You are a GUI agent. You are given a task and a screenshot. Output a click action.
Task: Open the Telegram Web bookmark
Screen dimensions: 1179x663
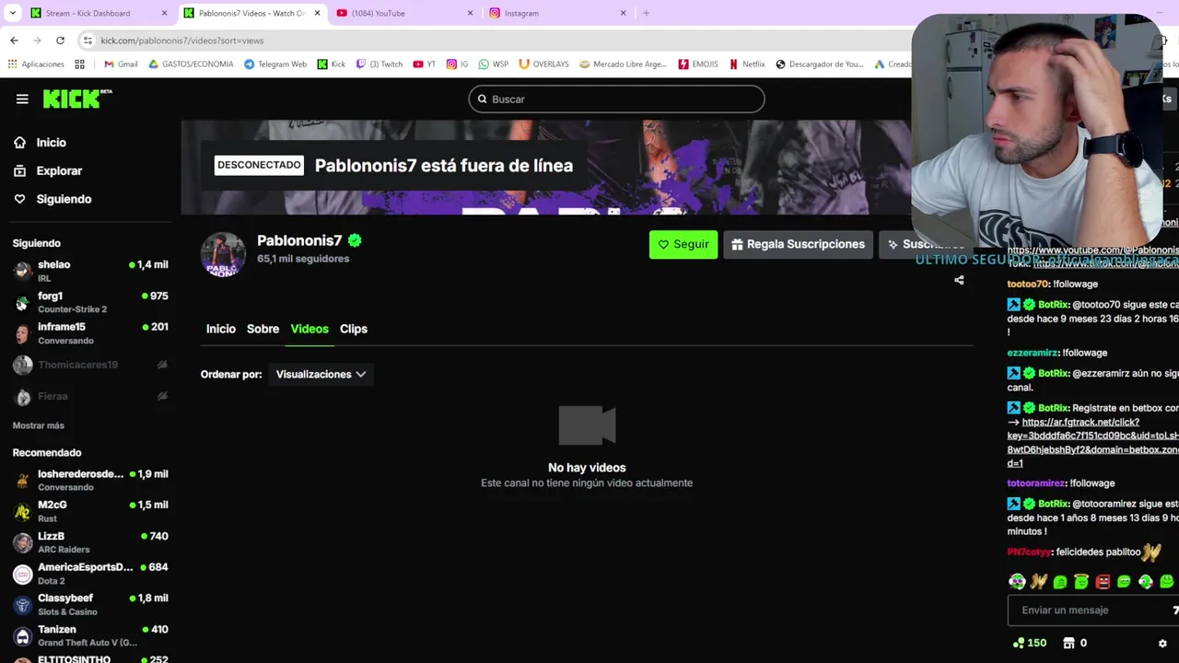274,64
